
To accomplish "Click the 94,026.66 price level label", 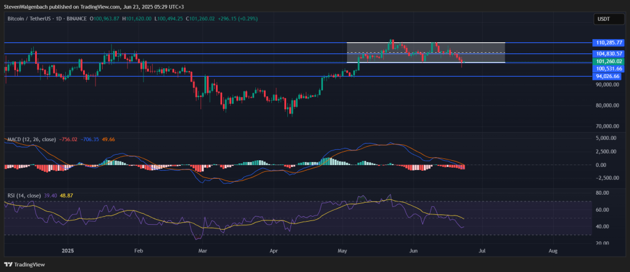I will [x=609, y=76].
